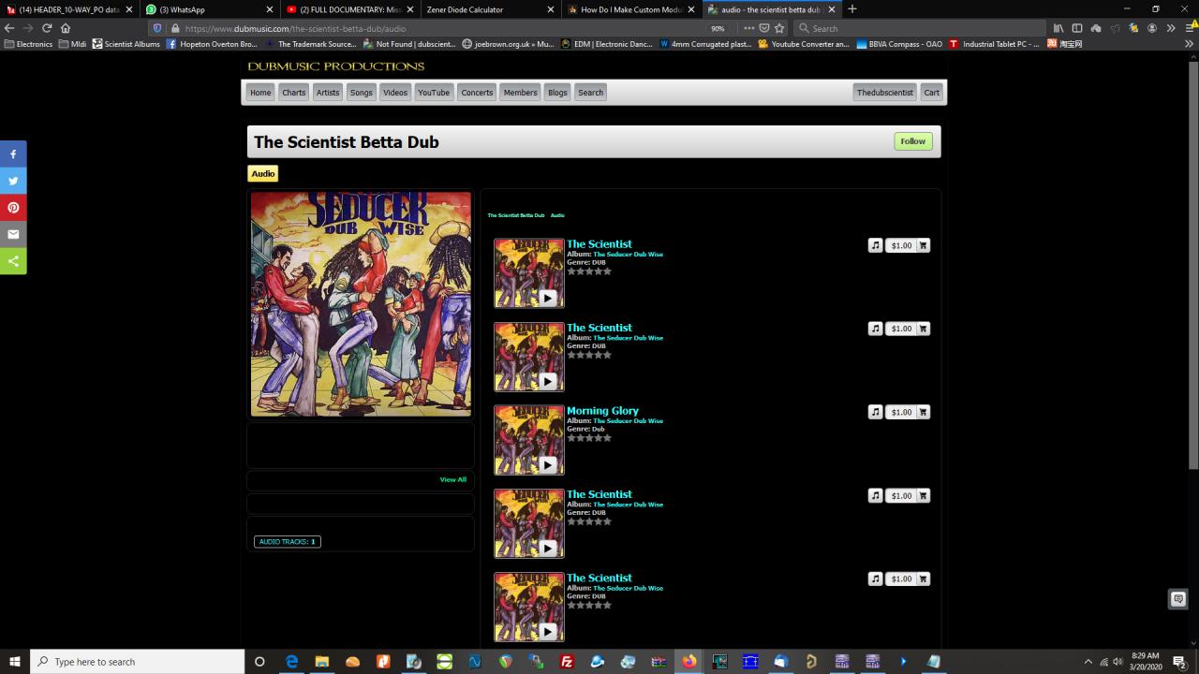Share the page on Facebook

(x=13, y=154)
